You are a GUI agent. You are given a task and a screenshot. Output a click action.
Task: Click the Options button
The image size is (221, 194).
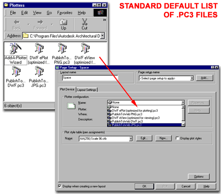point(199,177)
